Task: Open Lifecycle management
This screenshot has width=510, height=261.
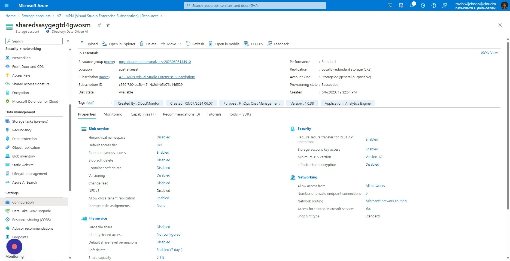Action: [x=29, y=174]
